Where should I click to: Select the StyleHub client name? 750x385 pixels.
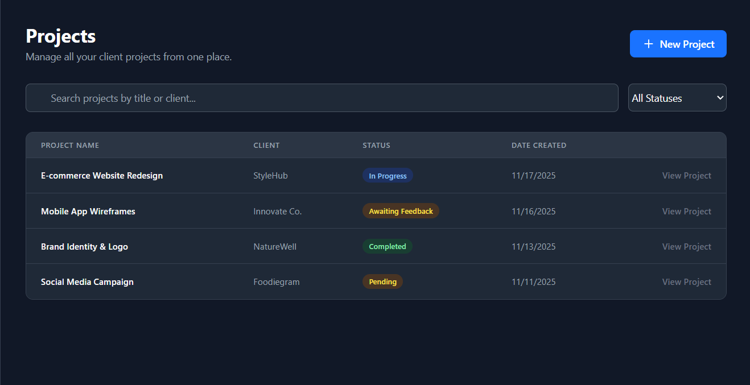click(x=270, y=175)
